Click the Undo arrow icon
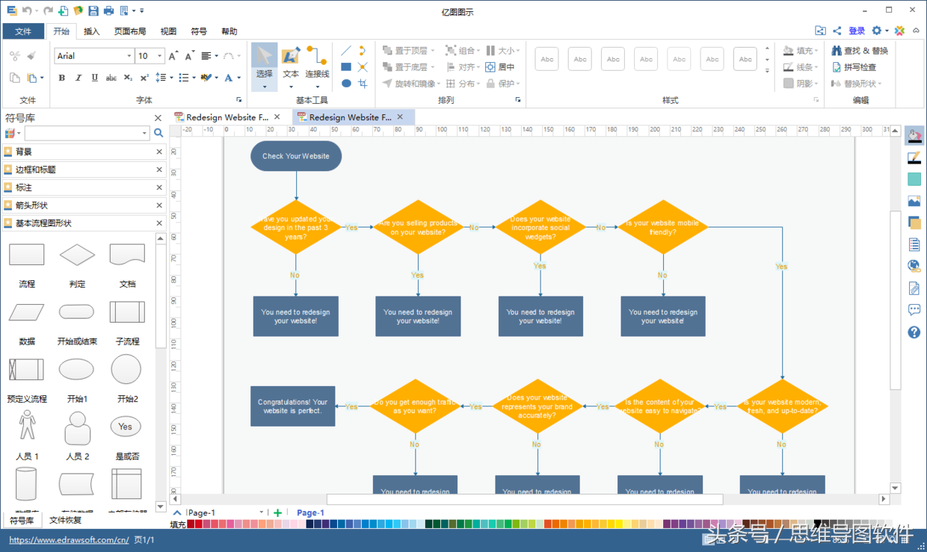927x552 pixels. pyautogui.click(x=27, y=10)
